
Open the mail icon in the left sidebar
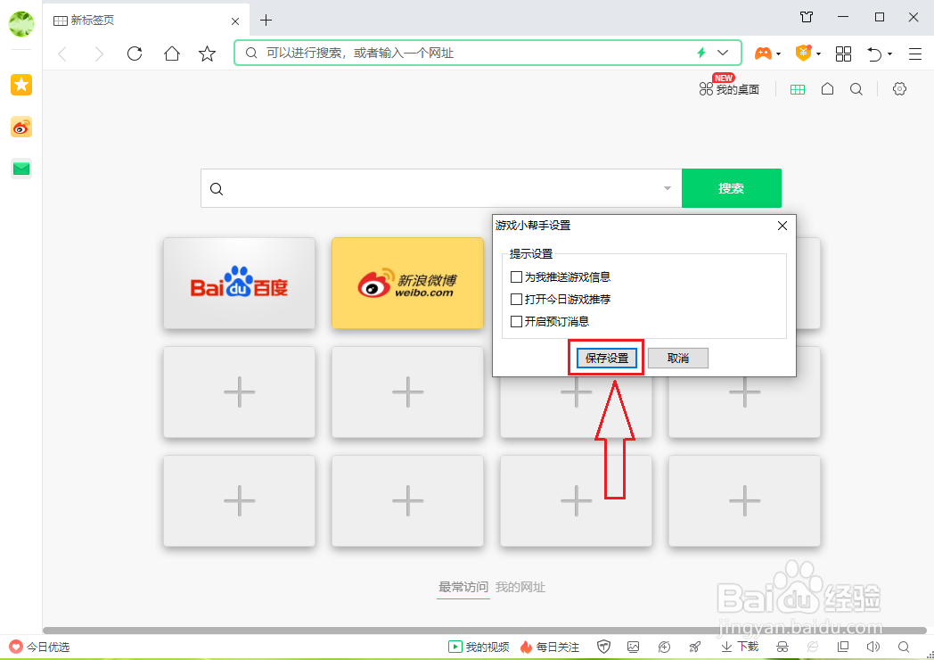20,168
